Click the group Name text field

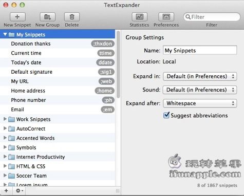coord(200,50)
